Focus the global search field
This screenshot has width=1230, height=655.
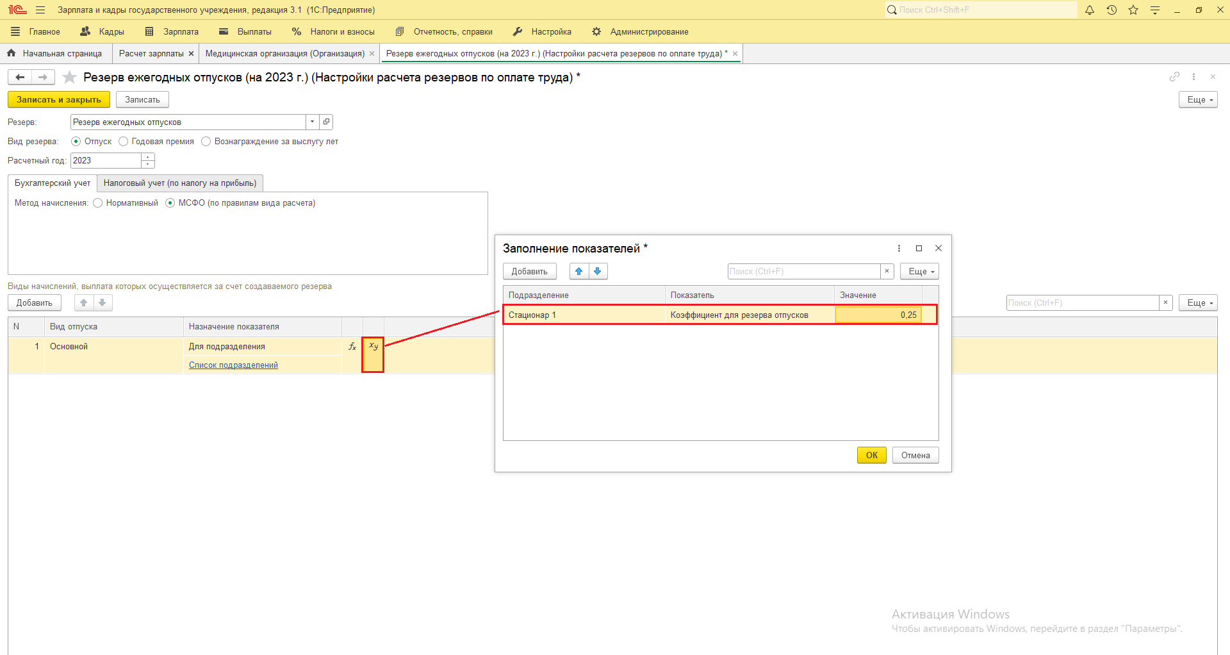pyautogui.click(x=981, y=10)
